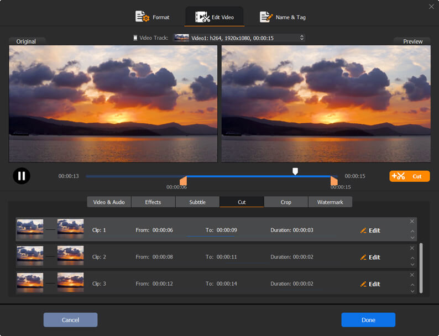Move Clip 1 down with arrow
Viewport: 439px width, 336px height.
(412, 238)
